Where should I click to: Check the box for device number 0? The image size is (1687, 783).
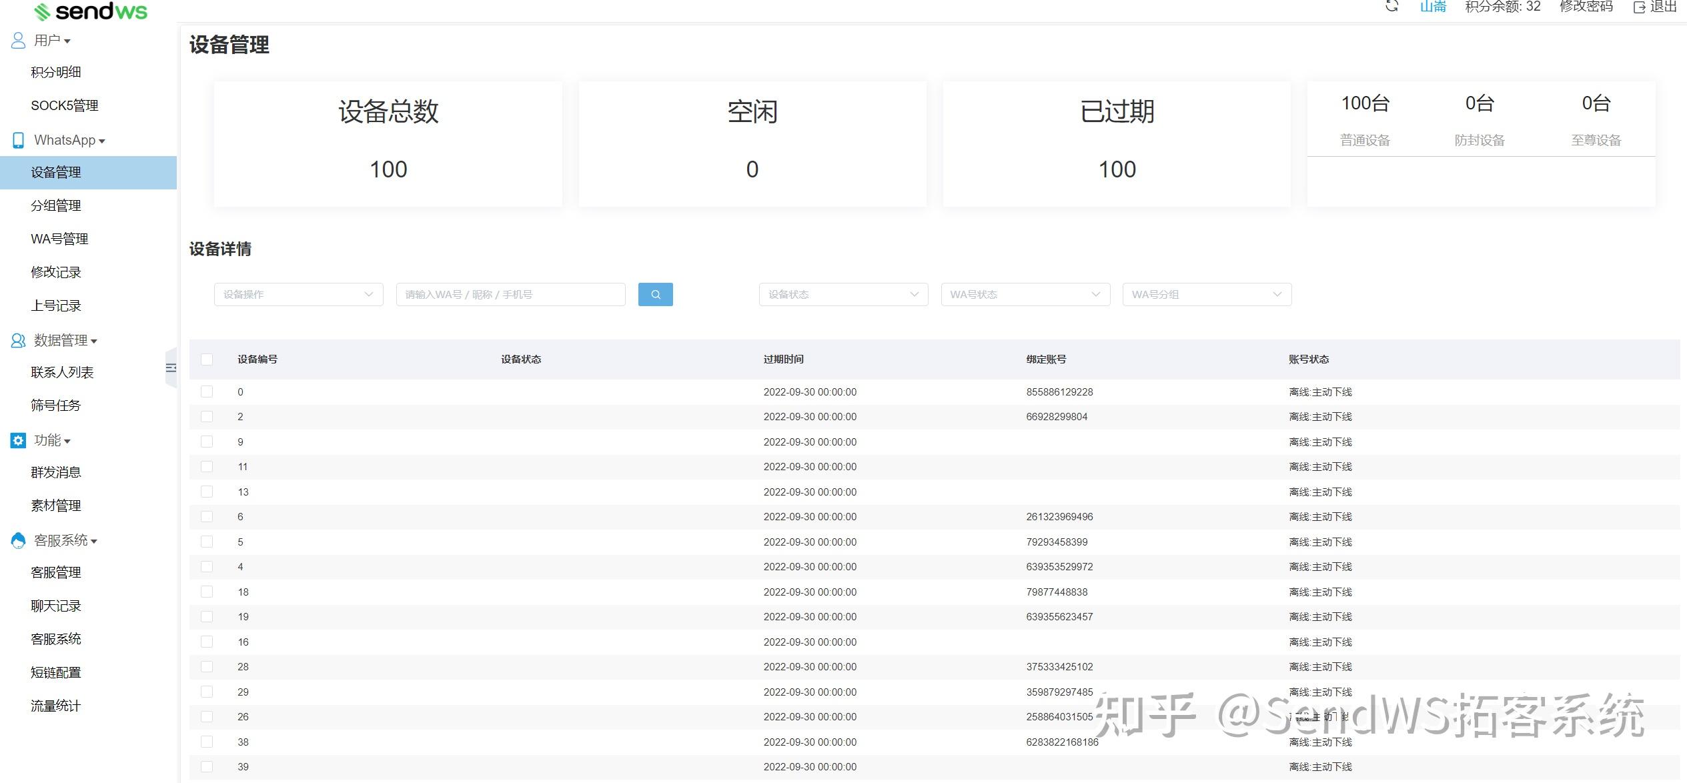207,391
